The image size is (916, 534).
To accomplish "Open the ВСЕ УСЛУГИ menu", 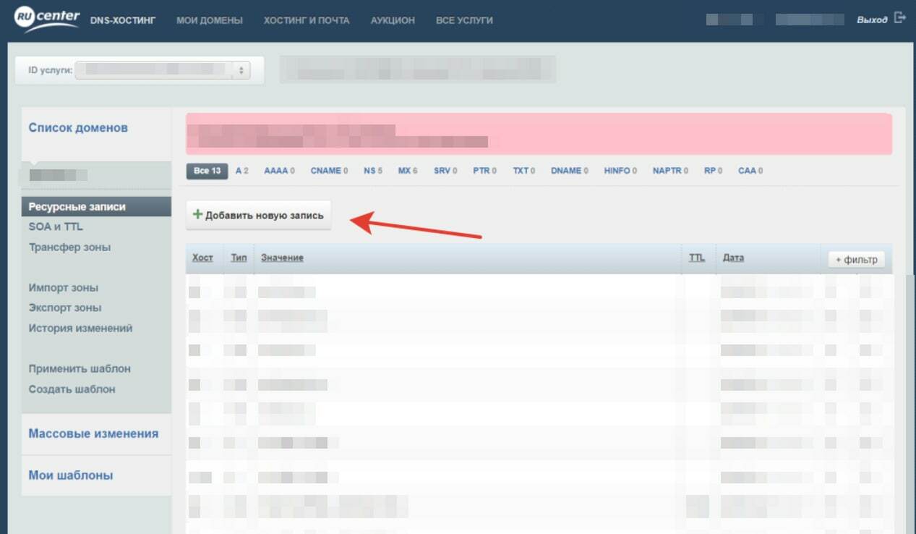I will click(464, 20).
